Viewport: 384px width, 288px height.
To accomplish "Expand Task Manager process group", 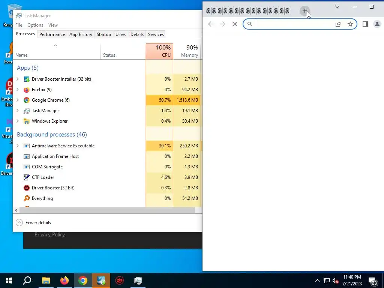I will pyautogui.click(x=17, y=111).
